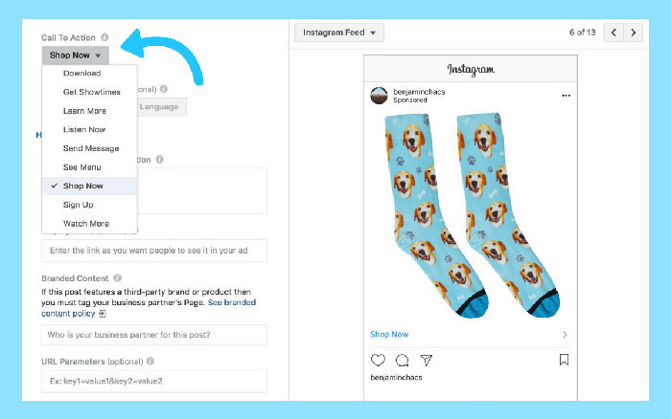Go to the next ad preview
This screenshot has height=419, width=671.
click(x=633, y=33)
